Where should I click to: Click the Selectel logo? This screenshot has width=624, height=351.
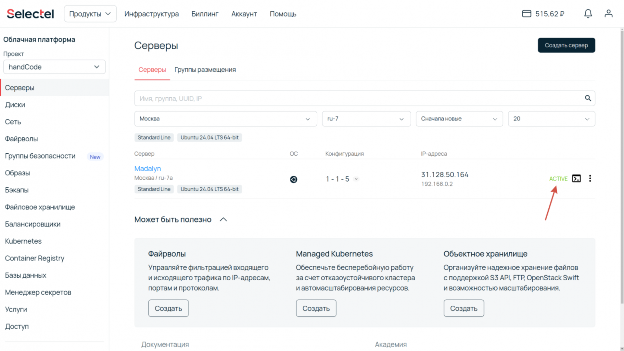(30, 14)
